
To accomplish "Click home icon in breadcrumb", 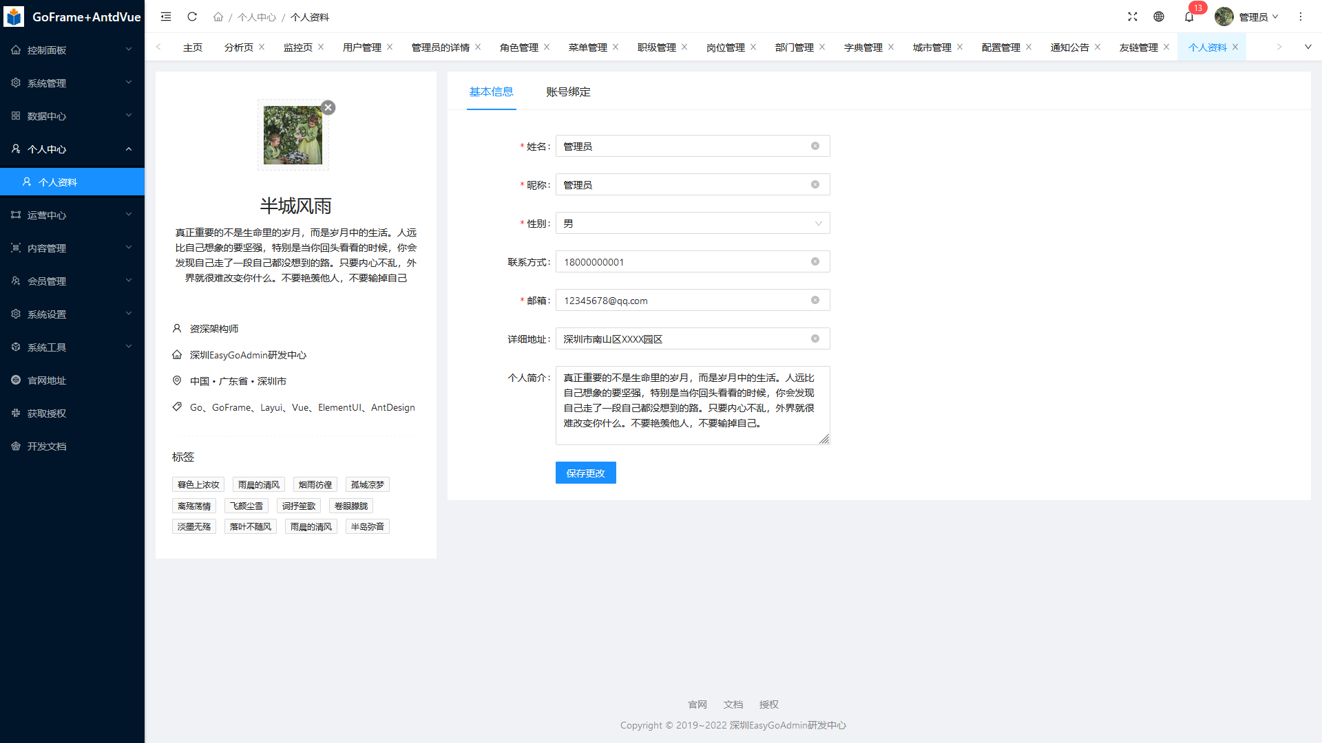I will [218, 17].
